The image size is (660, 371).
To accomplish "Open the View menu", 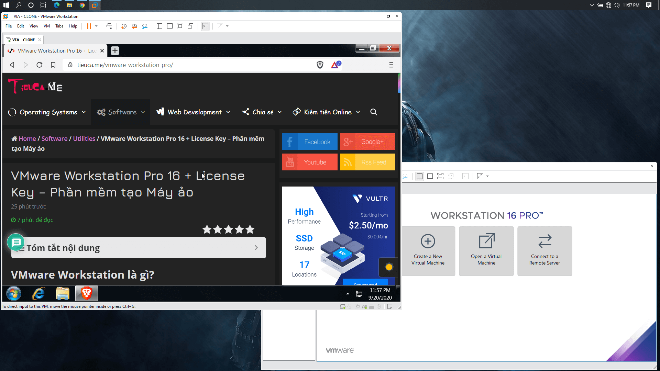I will tap(34, 26).
